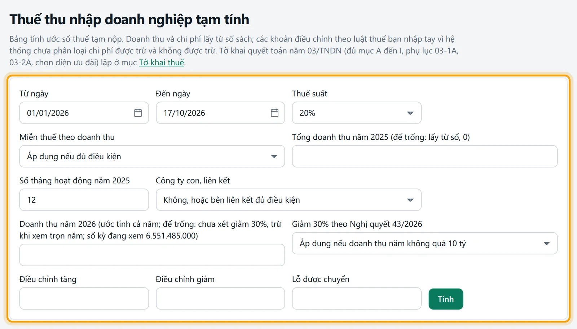Open the Công ty con, liên kết dropdown
This screenshot has height=329, width=577.
coord(288,200)
